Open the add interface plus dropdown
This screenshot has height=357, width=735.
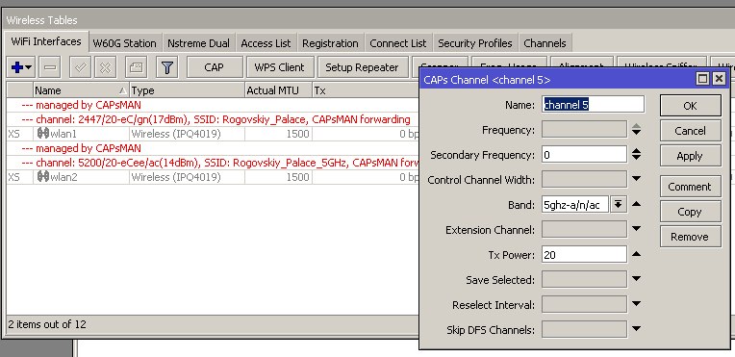[x=20, y=67]
